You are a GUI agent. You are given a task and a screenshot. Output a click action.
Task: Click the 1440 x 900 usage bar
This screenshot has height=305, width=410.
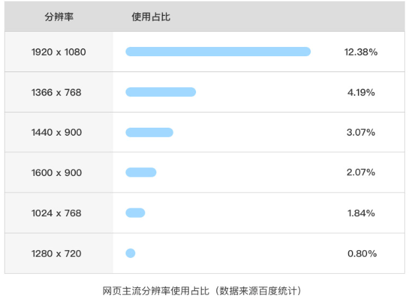coord(149,132)
